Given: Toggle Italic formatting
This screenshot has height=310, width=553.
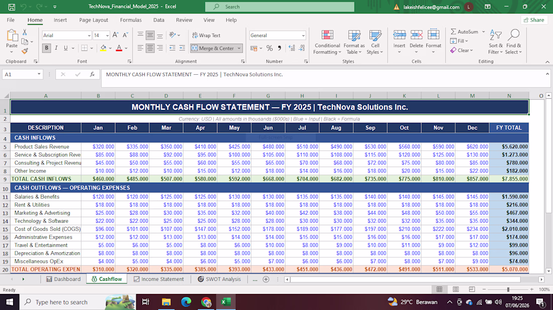Looking at the screenshot, I should pos(56,48).
